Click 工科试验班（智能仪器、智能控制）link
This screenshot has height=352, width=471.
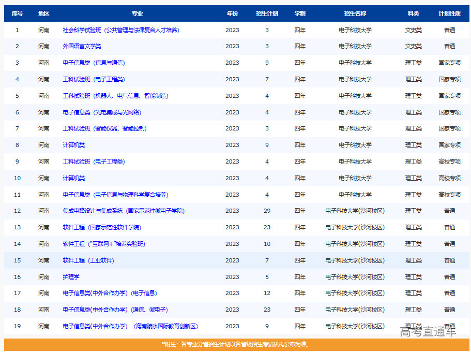coord(104,128)
